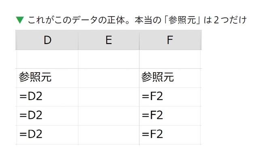Screen dimensions: 271x159
Task: Click the second =F2 formula cell
Action: (x=170, y=116)
